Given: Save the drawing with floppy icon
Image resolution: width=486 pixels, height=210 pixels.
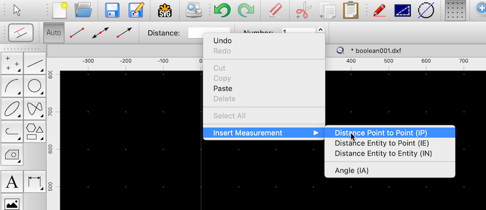Looking at the screenshot, I should [112, 10].
